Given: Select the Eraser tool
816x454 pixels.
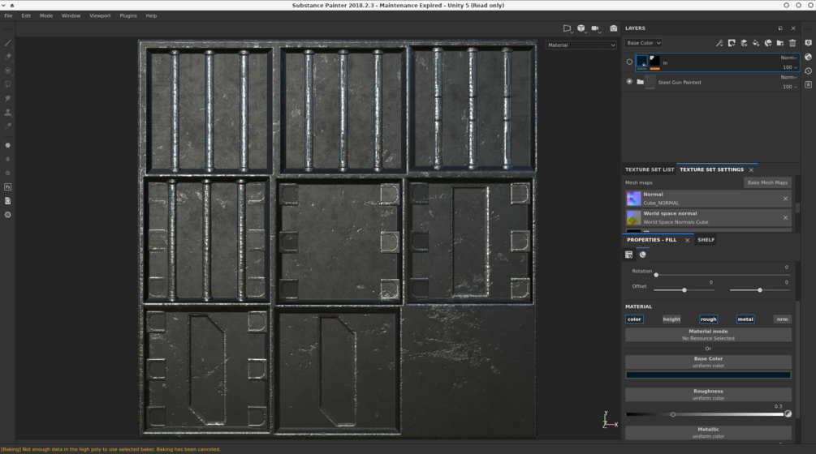Looking at the screenshot, I should click(8, 57).
